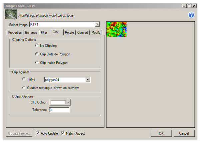This screenshot has width=200, height=142.
Task: Click the Select Image RTP1 text field
Action: (x=62, y=24)
